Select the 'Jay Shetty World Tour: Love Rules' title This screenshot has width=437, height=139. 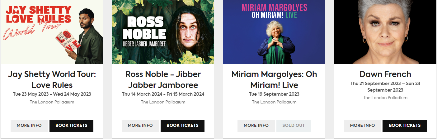tap(52, 79)
